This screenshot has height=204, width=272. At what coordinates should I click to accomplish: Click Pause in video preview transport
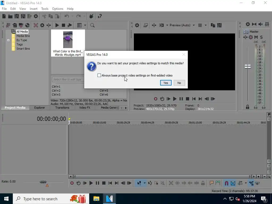[x=181, y=99]
